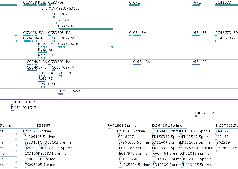This screenshot has height=169, width=238.
Task: Select the CG33703-PA protein label
Action: point(59,62)
